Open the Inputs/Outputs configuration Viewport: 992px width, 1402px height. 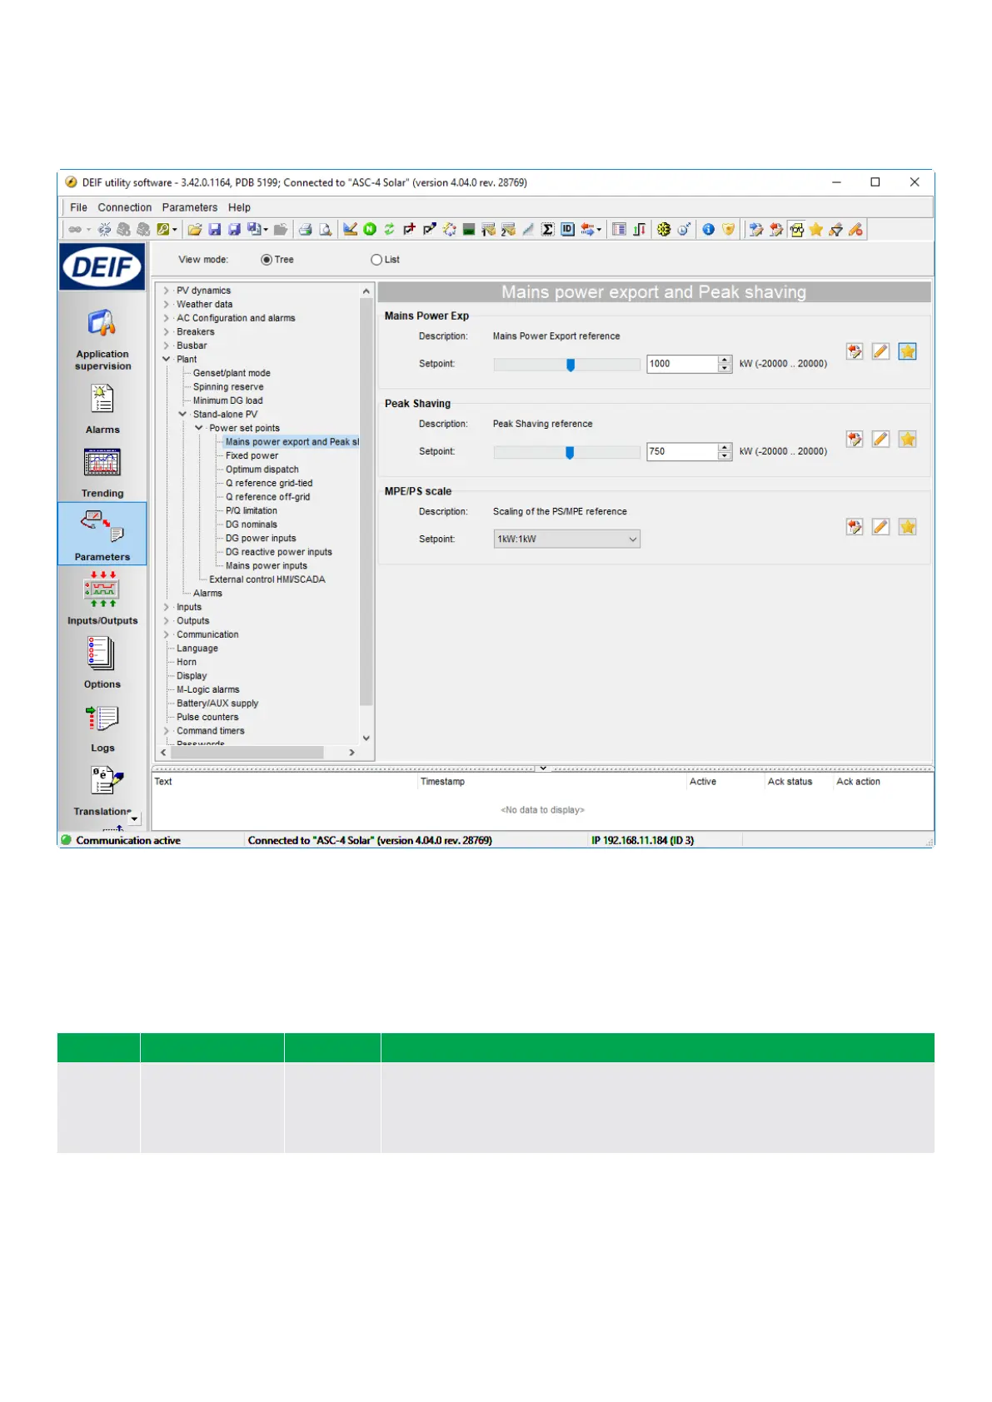(x=102, y=597)
